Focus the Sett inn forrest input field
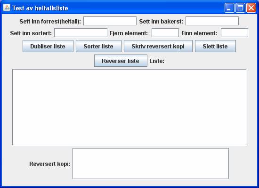The image size is (259, 188). pyautogui.click(x=110, y=21)
